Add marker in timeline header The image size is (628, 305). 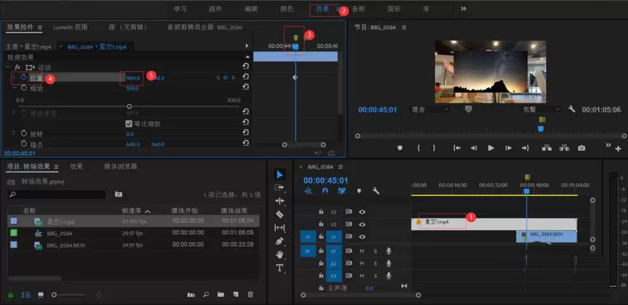tap(359, 191)
